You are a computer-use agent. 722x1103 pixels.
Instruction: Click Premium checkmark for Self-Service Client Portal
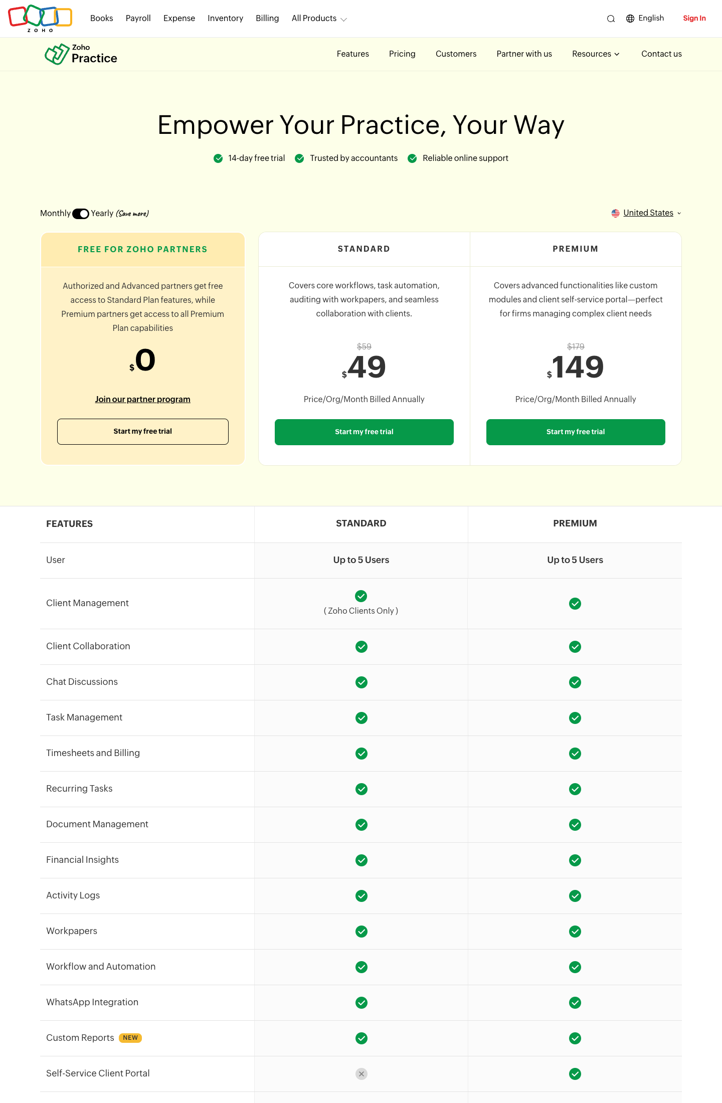[575, 1074]
